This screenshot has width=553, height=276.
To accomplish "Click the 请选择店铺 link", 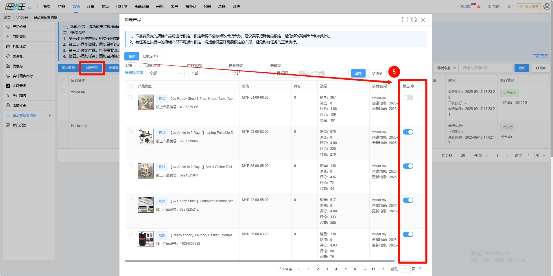I will click(x=134, y=73).
